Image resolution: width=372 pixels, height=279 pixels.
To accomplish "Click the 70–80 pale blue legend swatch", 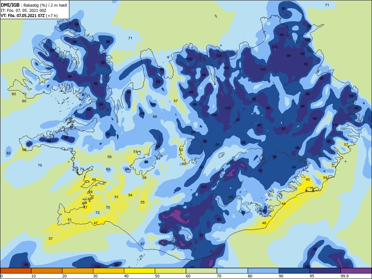I will coord(232,271).
